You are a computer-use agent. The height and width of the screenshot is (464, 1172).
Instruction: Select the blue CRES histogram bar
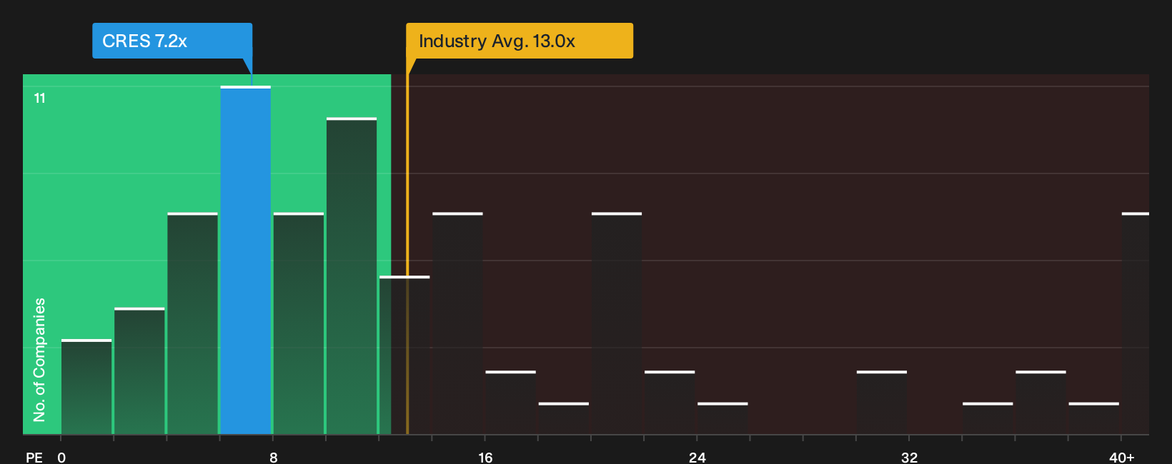tap(246, 260)
